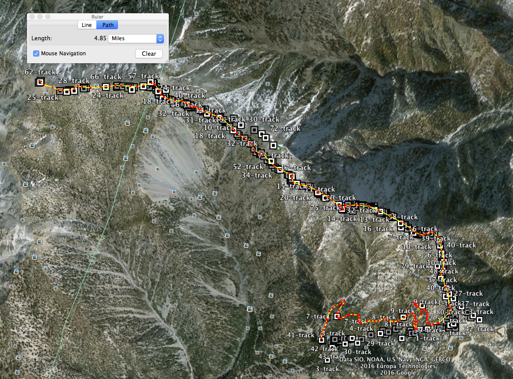Click the 41-track path endpoint marker
The width and height of the screenshot is (513, 379).
(322, 340)
